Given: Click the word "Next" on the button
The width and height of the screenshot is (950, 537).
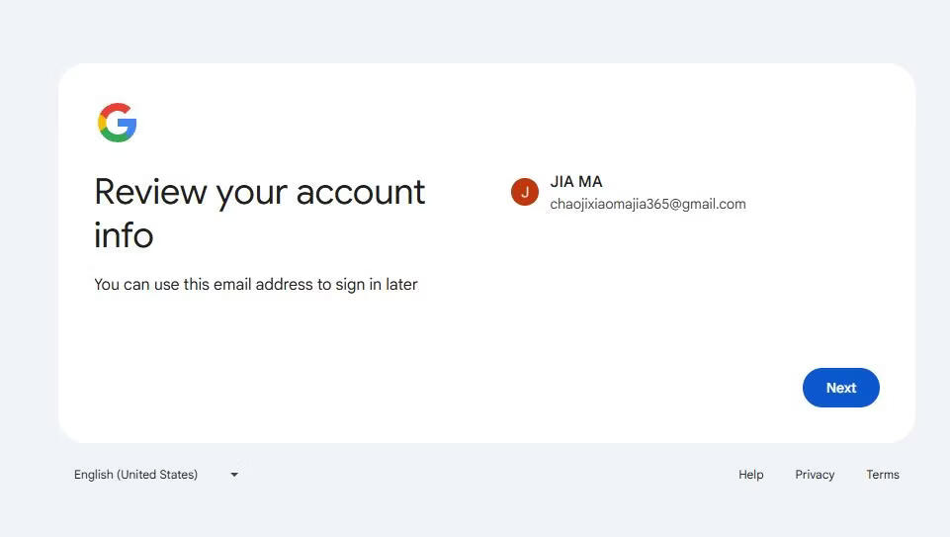Looking at the screenshot, I should [x=840, y=388].
